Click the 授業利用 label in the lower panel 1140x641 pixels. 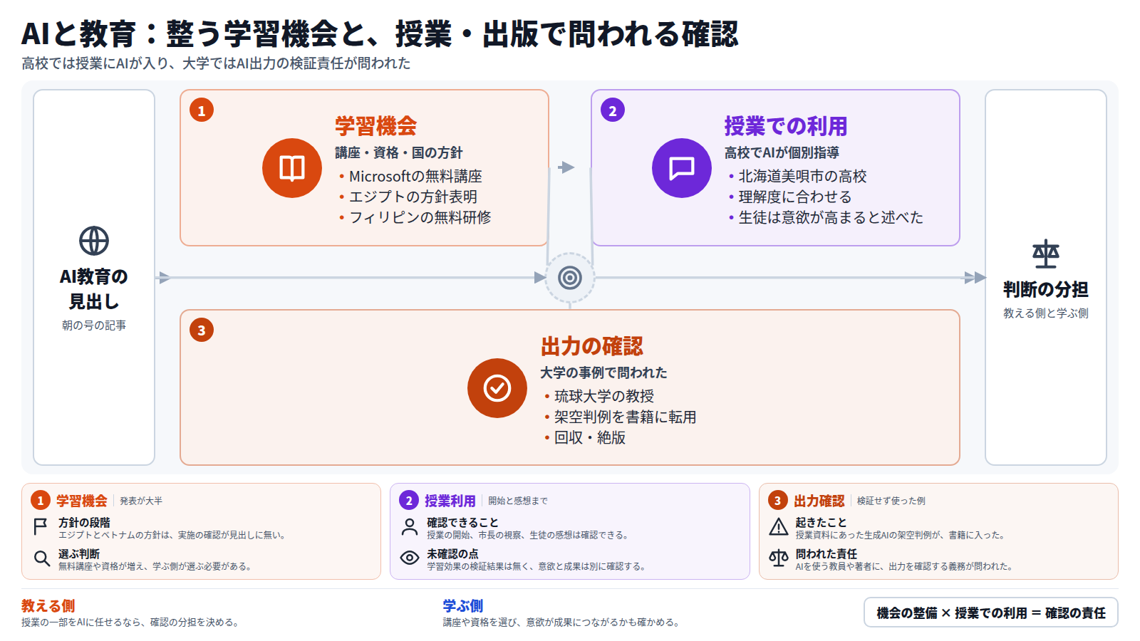coord(450,501)
